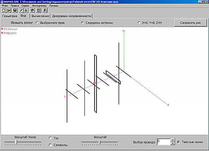Image resolution: width=209 pixels, height=151 pixels.
Task: Click the new file icon
Action: (4, 10)
